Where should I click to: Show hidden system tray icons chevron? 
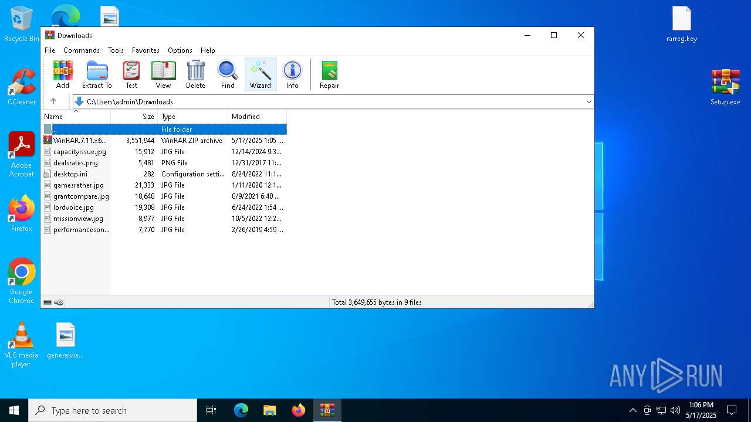click(632, 410)
